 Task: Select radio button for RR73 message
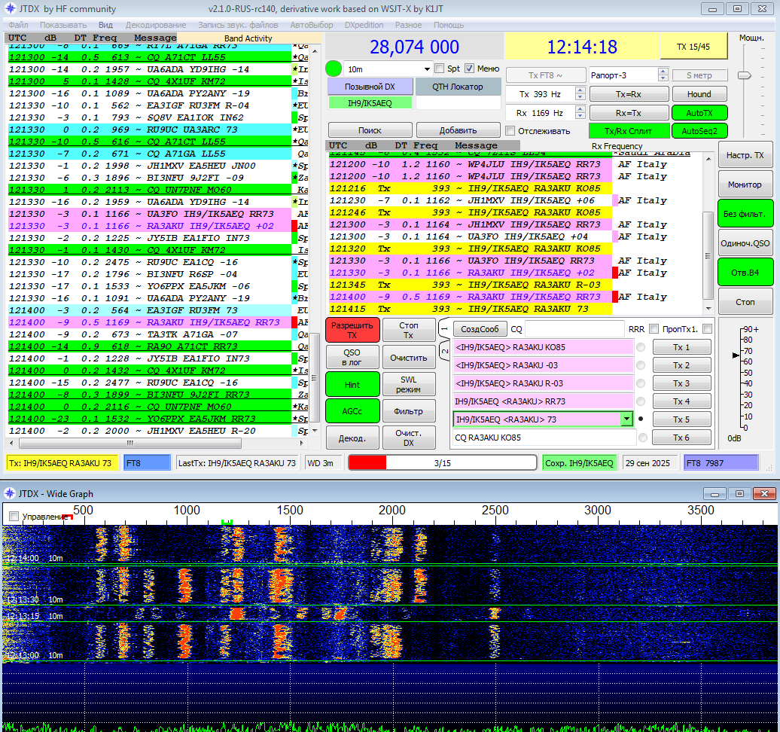(x=641, y=401)
